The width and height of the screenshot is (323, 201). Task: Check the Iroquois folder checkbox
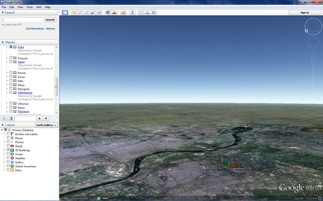(x=11, y=58)
